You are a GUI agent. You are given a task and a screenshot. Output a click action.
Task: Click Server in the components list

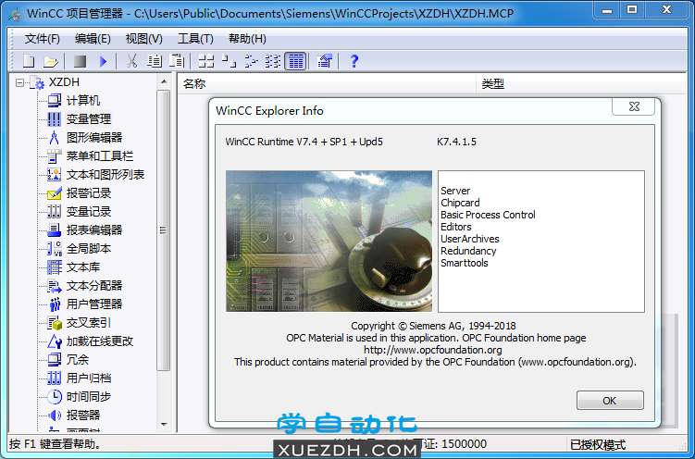pos(455,191)
